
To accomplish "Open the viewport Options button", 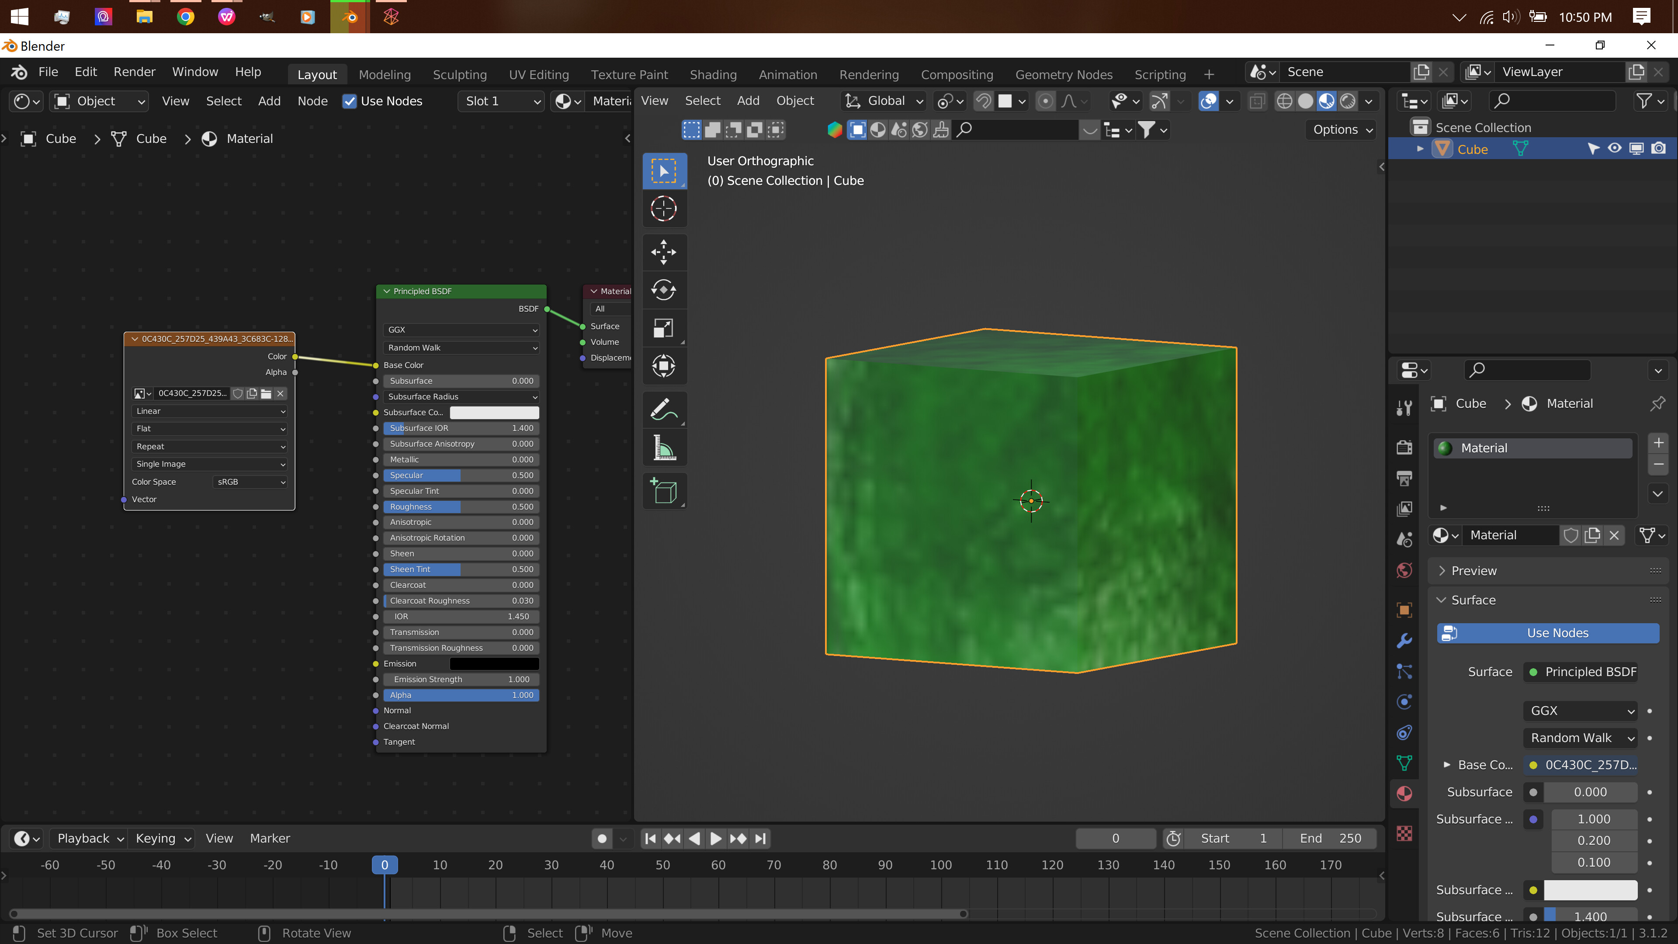I will pos(1340,130).
